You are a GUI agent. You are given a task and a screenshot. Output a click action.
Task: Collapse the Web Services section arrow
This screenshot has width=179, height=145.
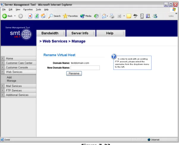pos(2,72)
